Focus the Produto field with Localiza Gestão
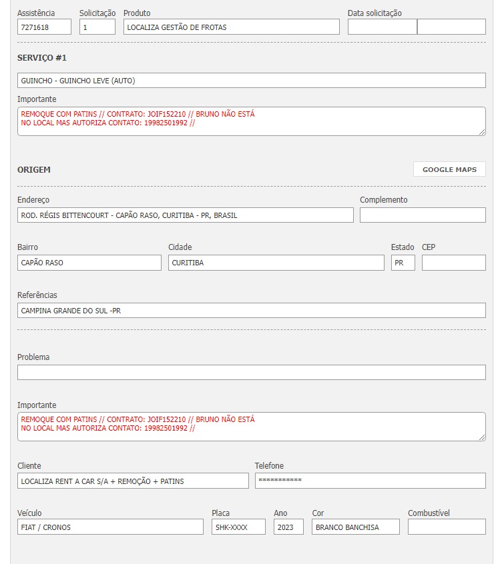 232,27
